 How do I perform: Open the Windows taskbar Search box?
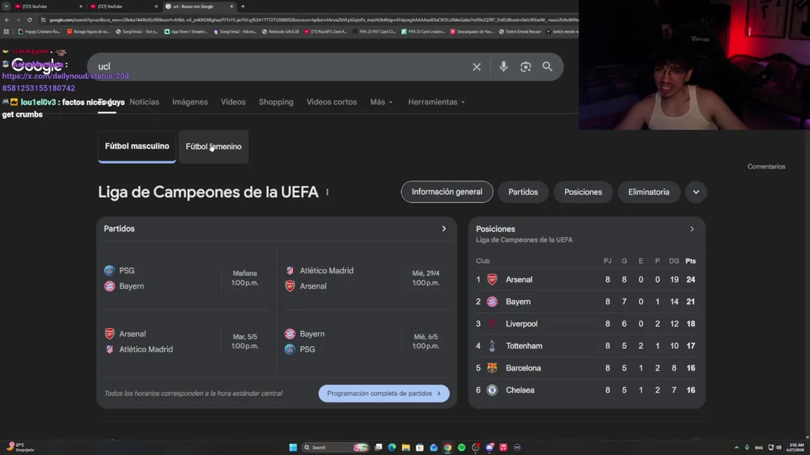pos(334,447)
